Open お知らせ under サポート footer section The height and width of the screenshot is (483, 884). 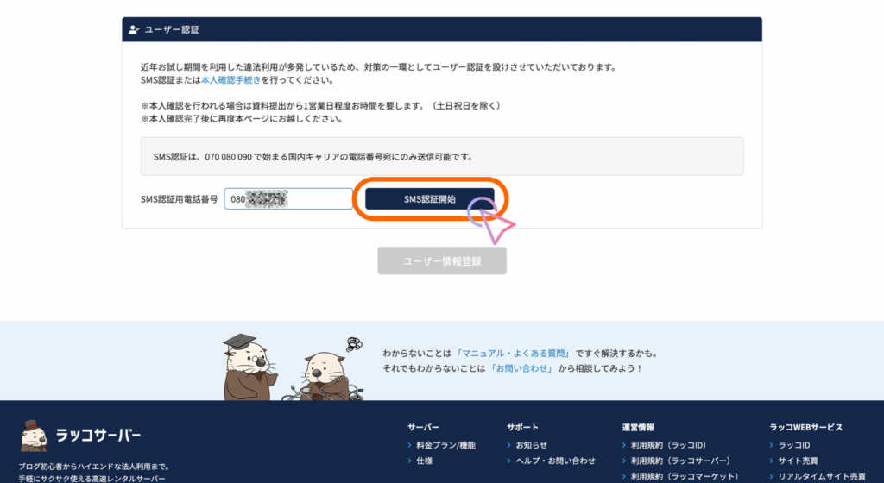coord(531,445)
